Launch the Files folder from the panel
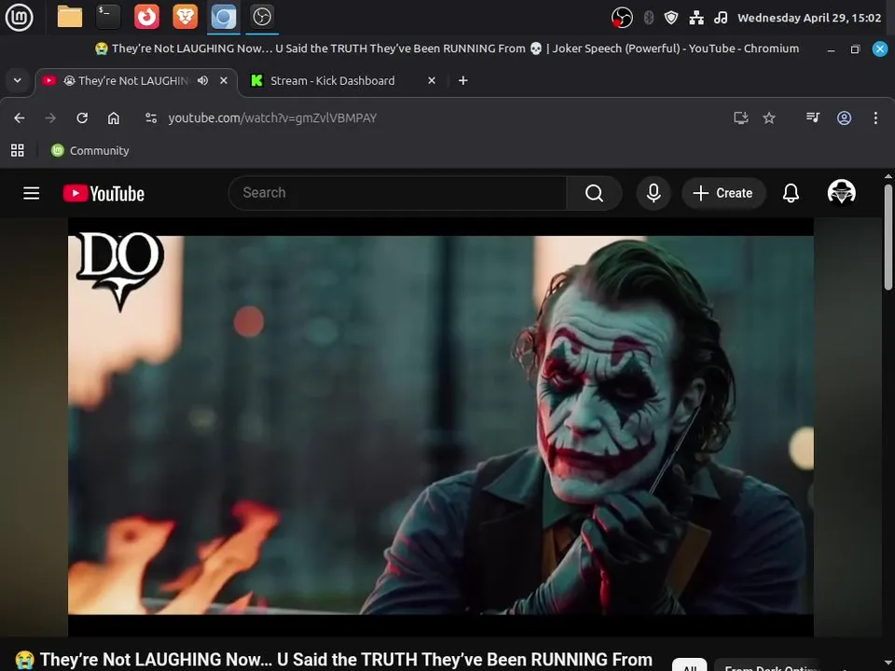This screenshot has width=895, height=671. [x=70, y=17]
